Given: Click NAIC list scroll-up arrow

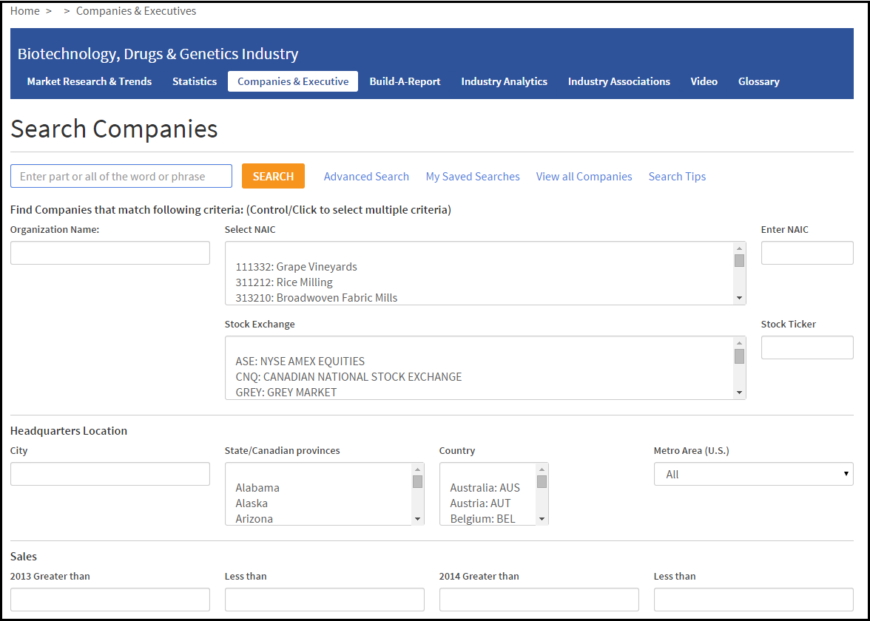Looking at the screenshot, I should pyautogui.click(x=739, y=248).
